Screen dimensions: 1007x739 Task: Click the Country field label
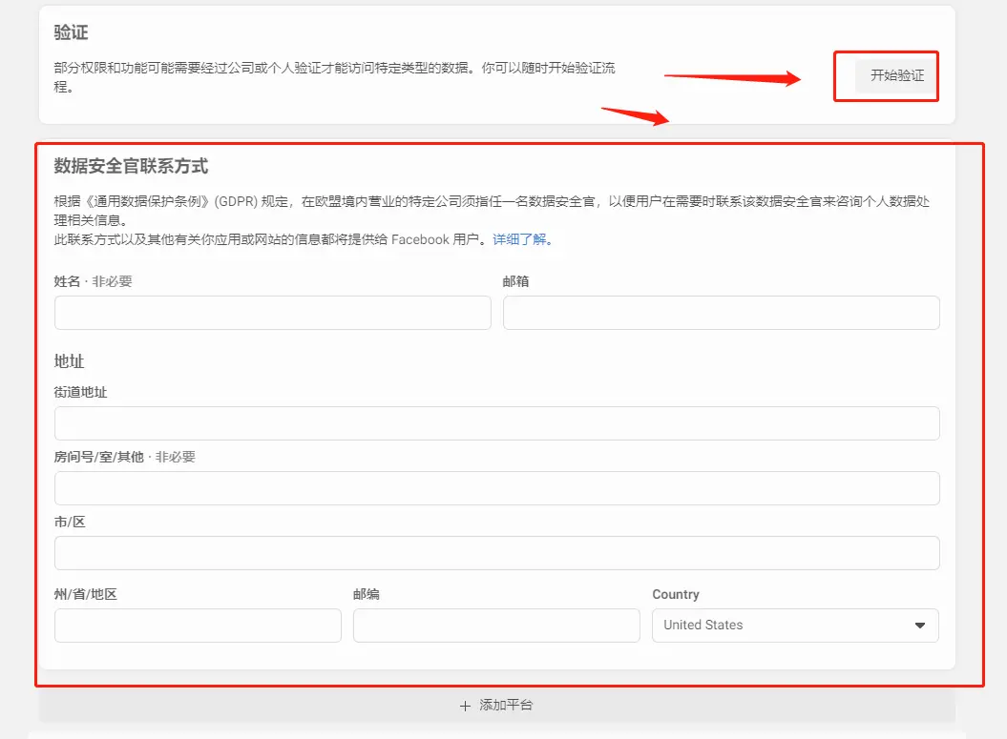tap(676, 594)
